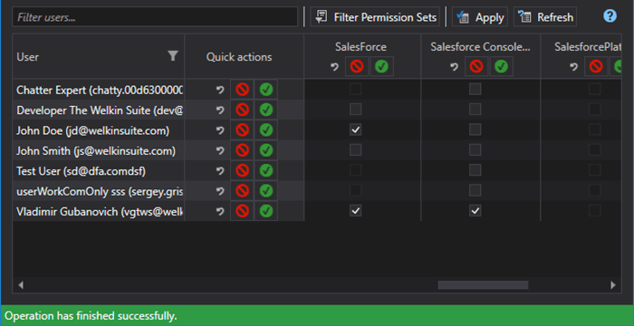
Task: Click undo quick action for Vladimir Gubanovich
Action: (219, 211)
